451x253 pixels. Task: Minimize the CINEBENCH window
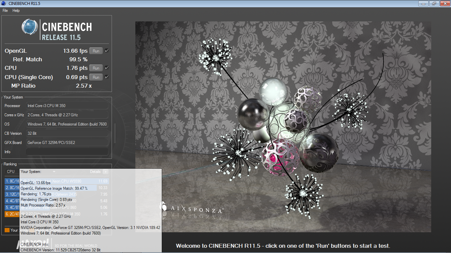[x=424, y=3]
